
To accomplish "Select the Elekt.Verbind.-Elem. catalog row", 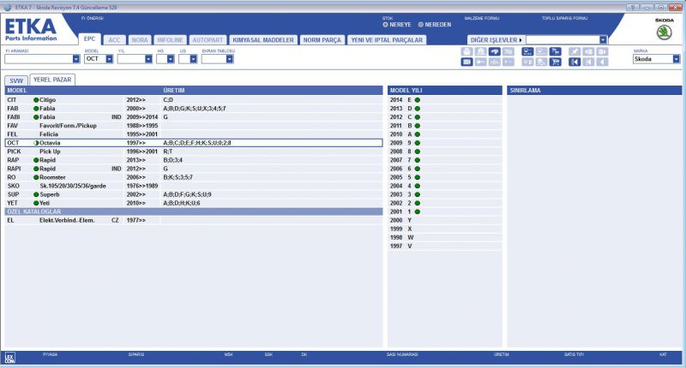I will [x=194, y=221].
